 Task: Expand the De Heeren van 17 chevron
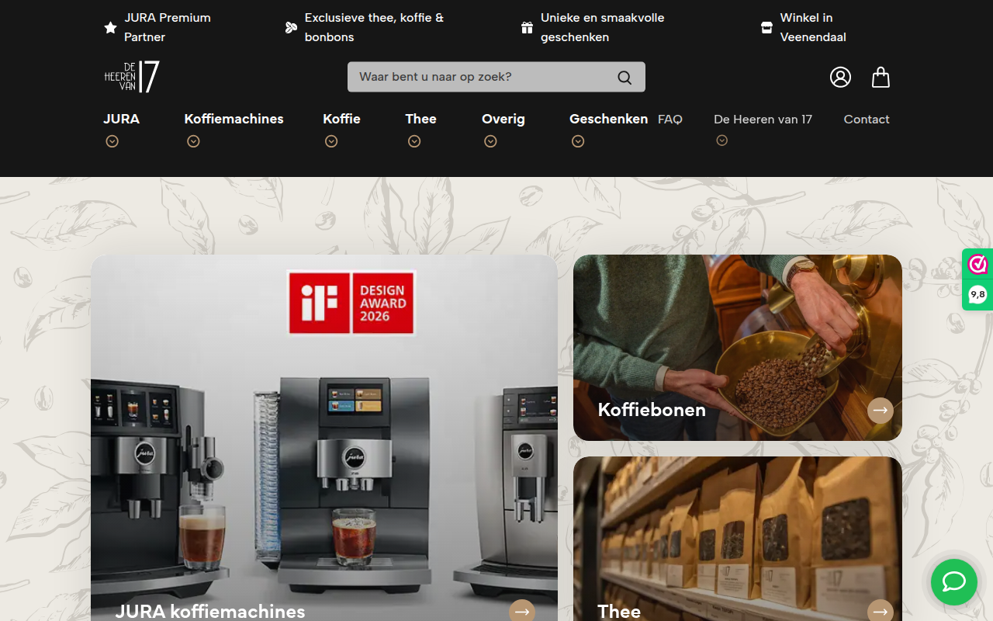tap(721, 141)
